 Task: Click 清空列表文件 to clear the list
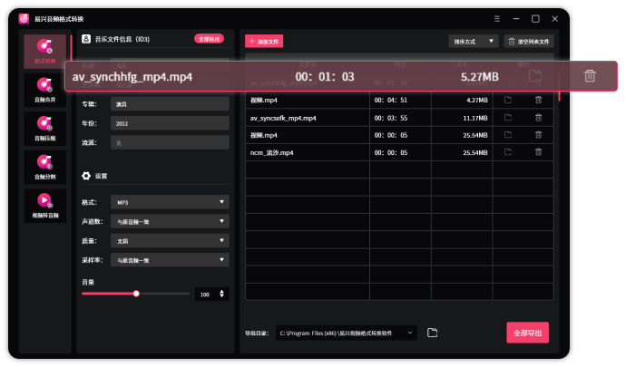click(x=530, y=41)
